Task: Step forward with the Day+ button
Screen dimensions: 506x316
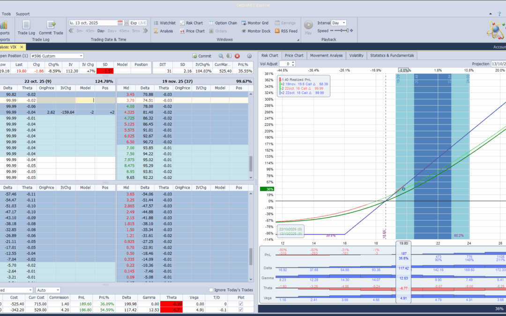Action: tap(112, 31)
